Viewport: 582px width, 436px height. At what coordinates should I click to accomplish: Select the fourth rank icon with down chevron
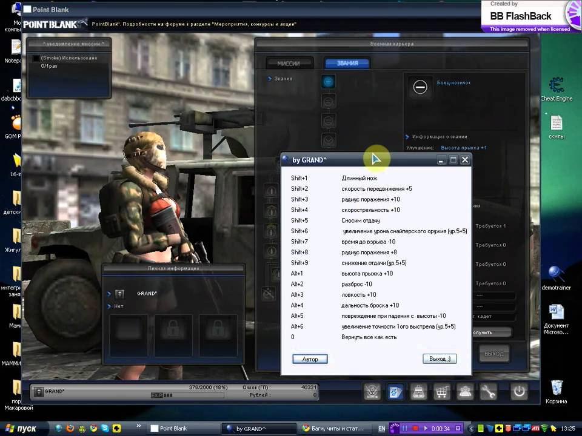pyautogui.click(x=328, y=140)
